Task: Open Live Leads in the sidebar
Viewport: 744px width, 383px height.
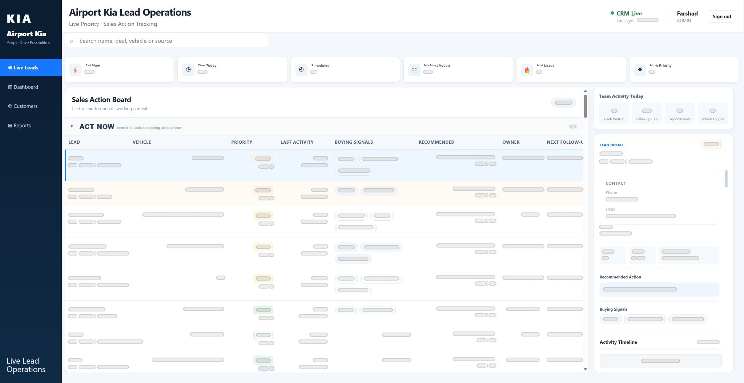Action: (x=31, y=68)
